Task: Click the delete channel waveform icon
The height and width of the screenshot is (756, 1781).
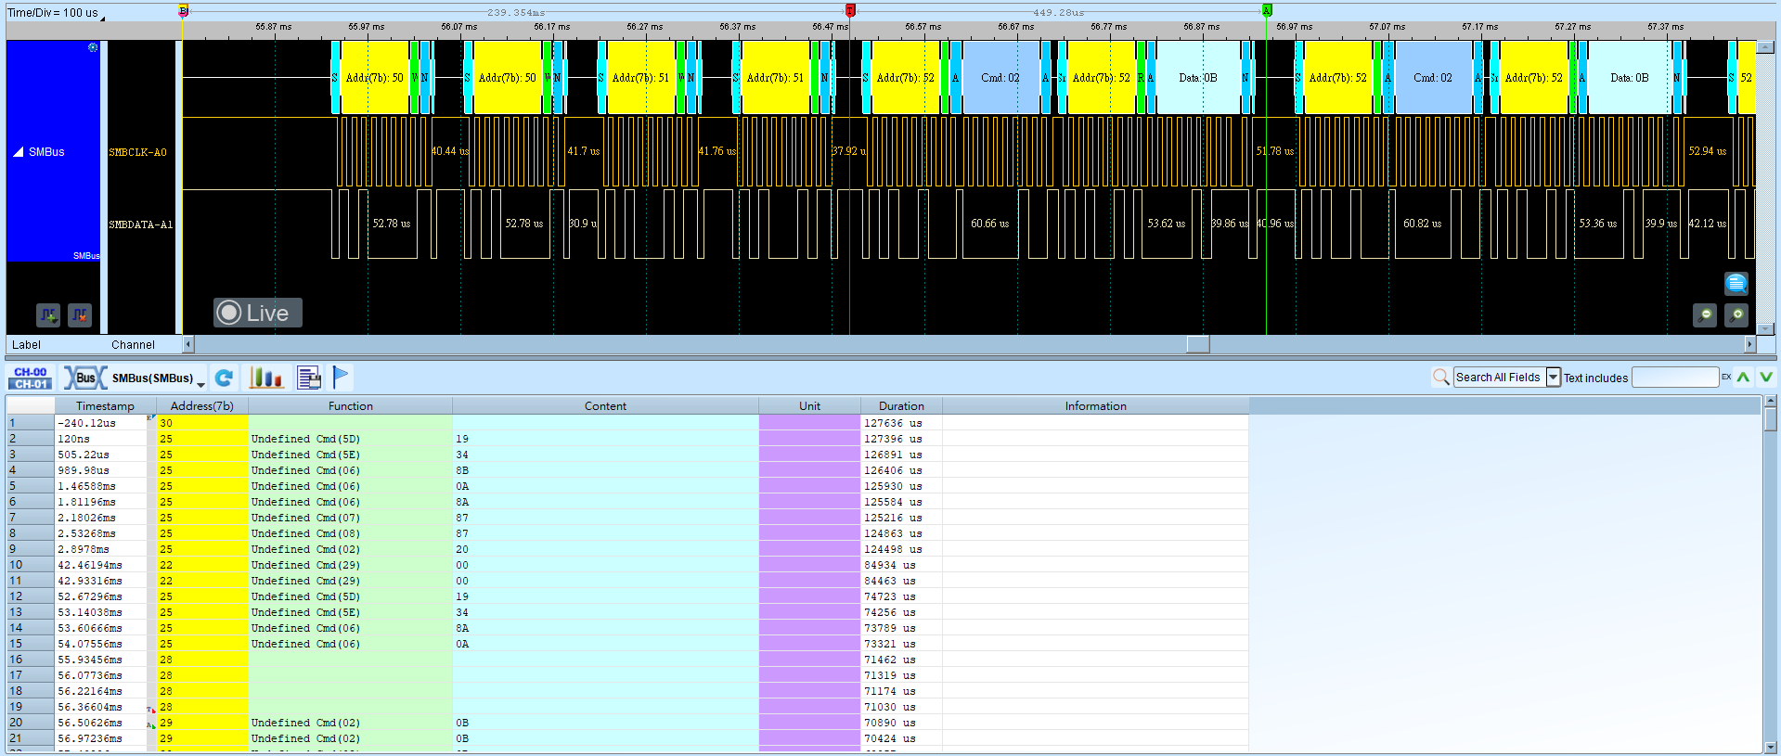Action: point(80,315)
